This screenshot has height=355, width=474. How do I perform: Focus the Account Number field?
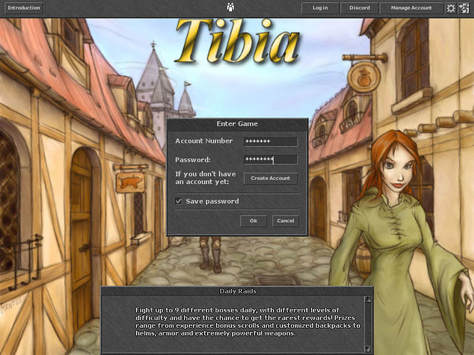pos(270,141)
